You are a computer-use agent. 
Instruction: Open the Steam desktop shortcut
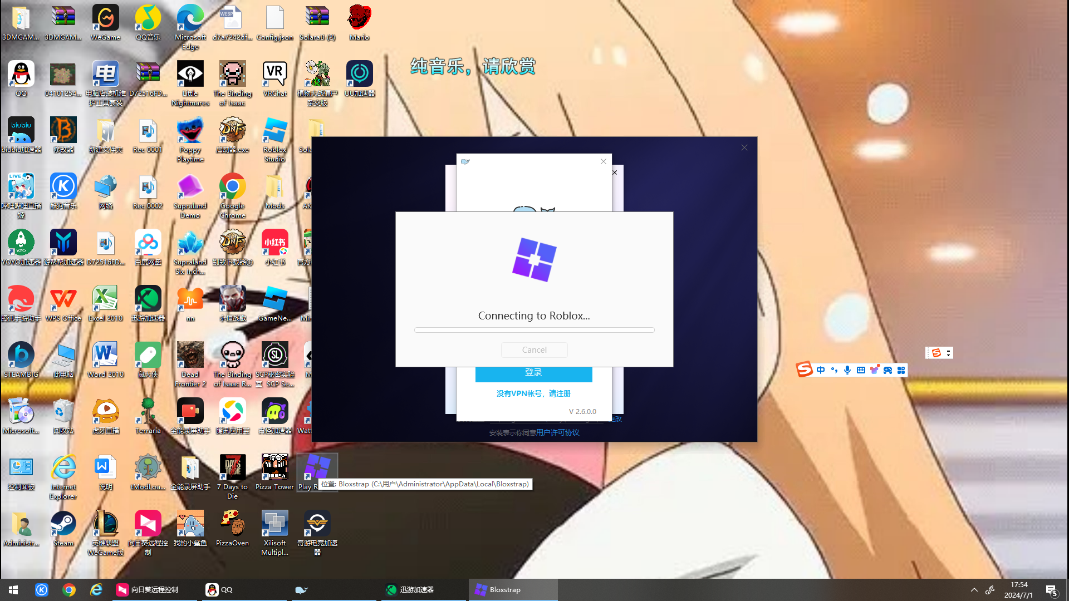[x=63, y=528]
